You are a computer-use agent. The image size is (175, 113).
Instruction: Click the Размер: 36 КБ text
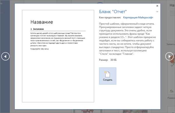tap(108, 60)
